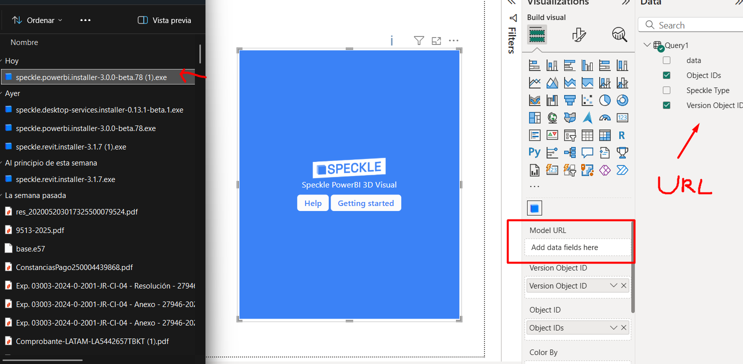Select the Power Automate visual
743x364 pixels.
click(622, 170)
